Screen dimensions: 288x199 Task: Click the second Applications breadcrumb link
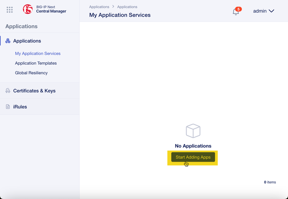(x=127, y=7)
